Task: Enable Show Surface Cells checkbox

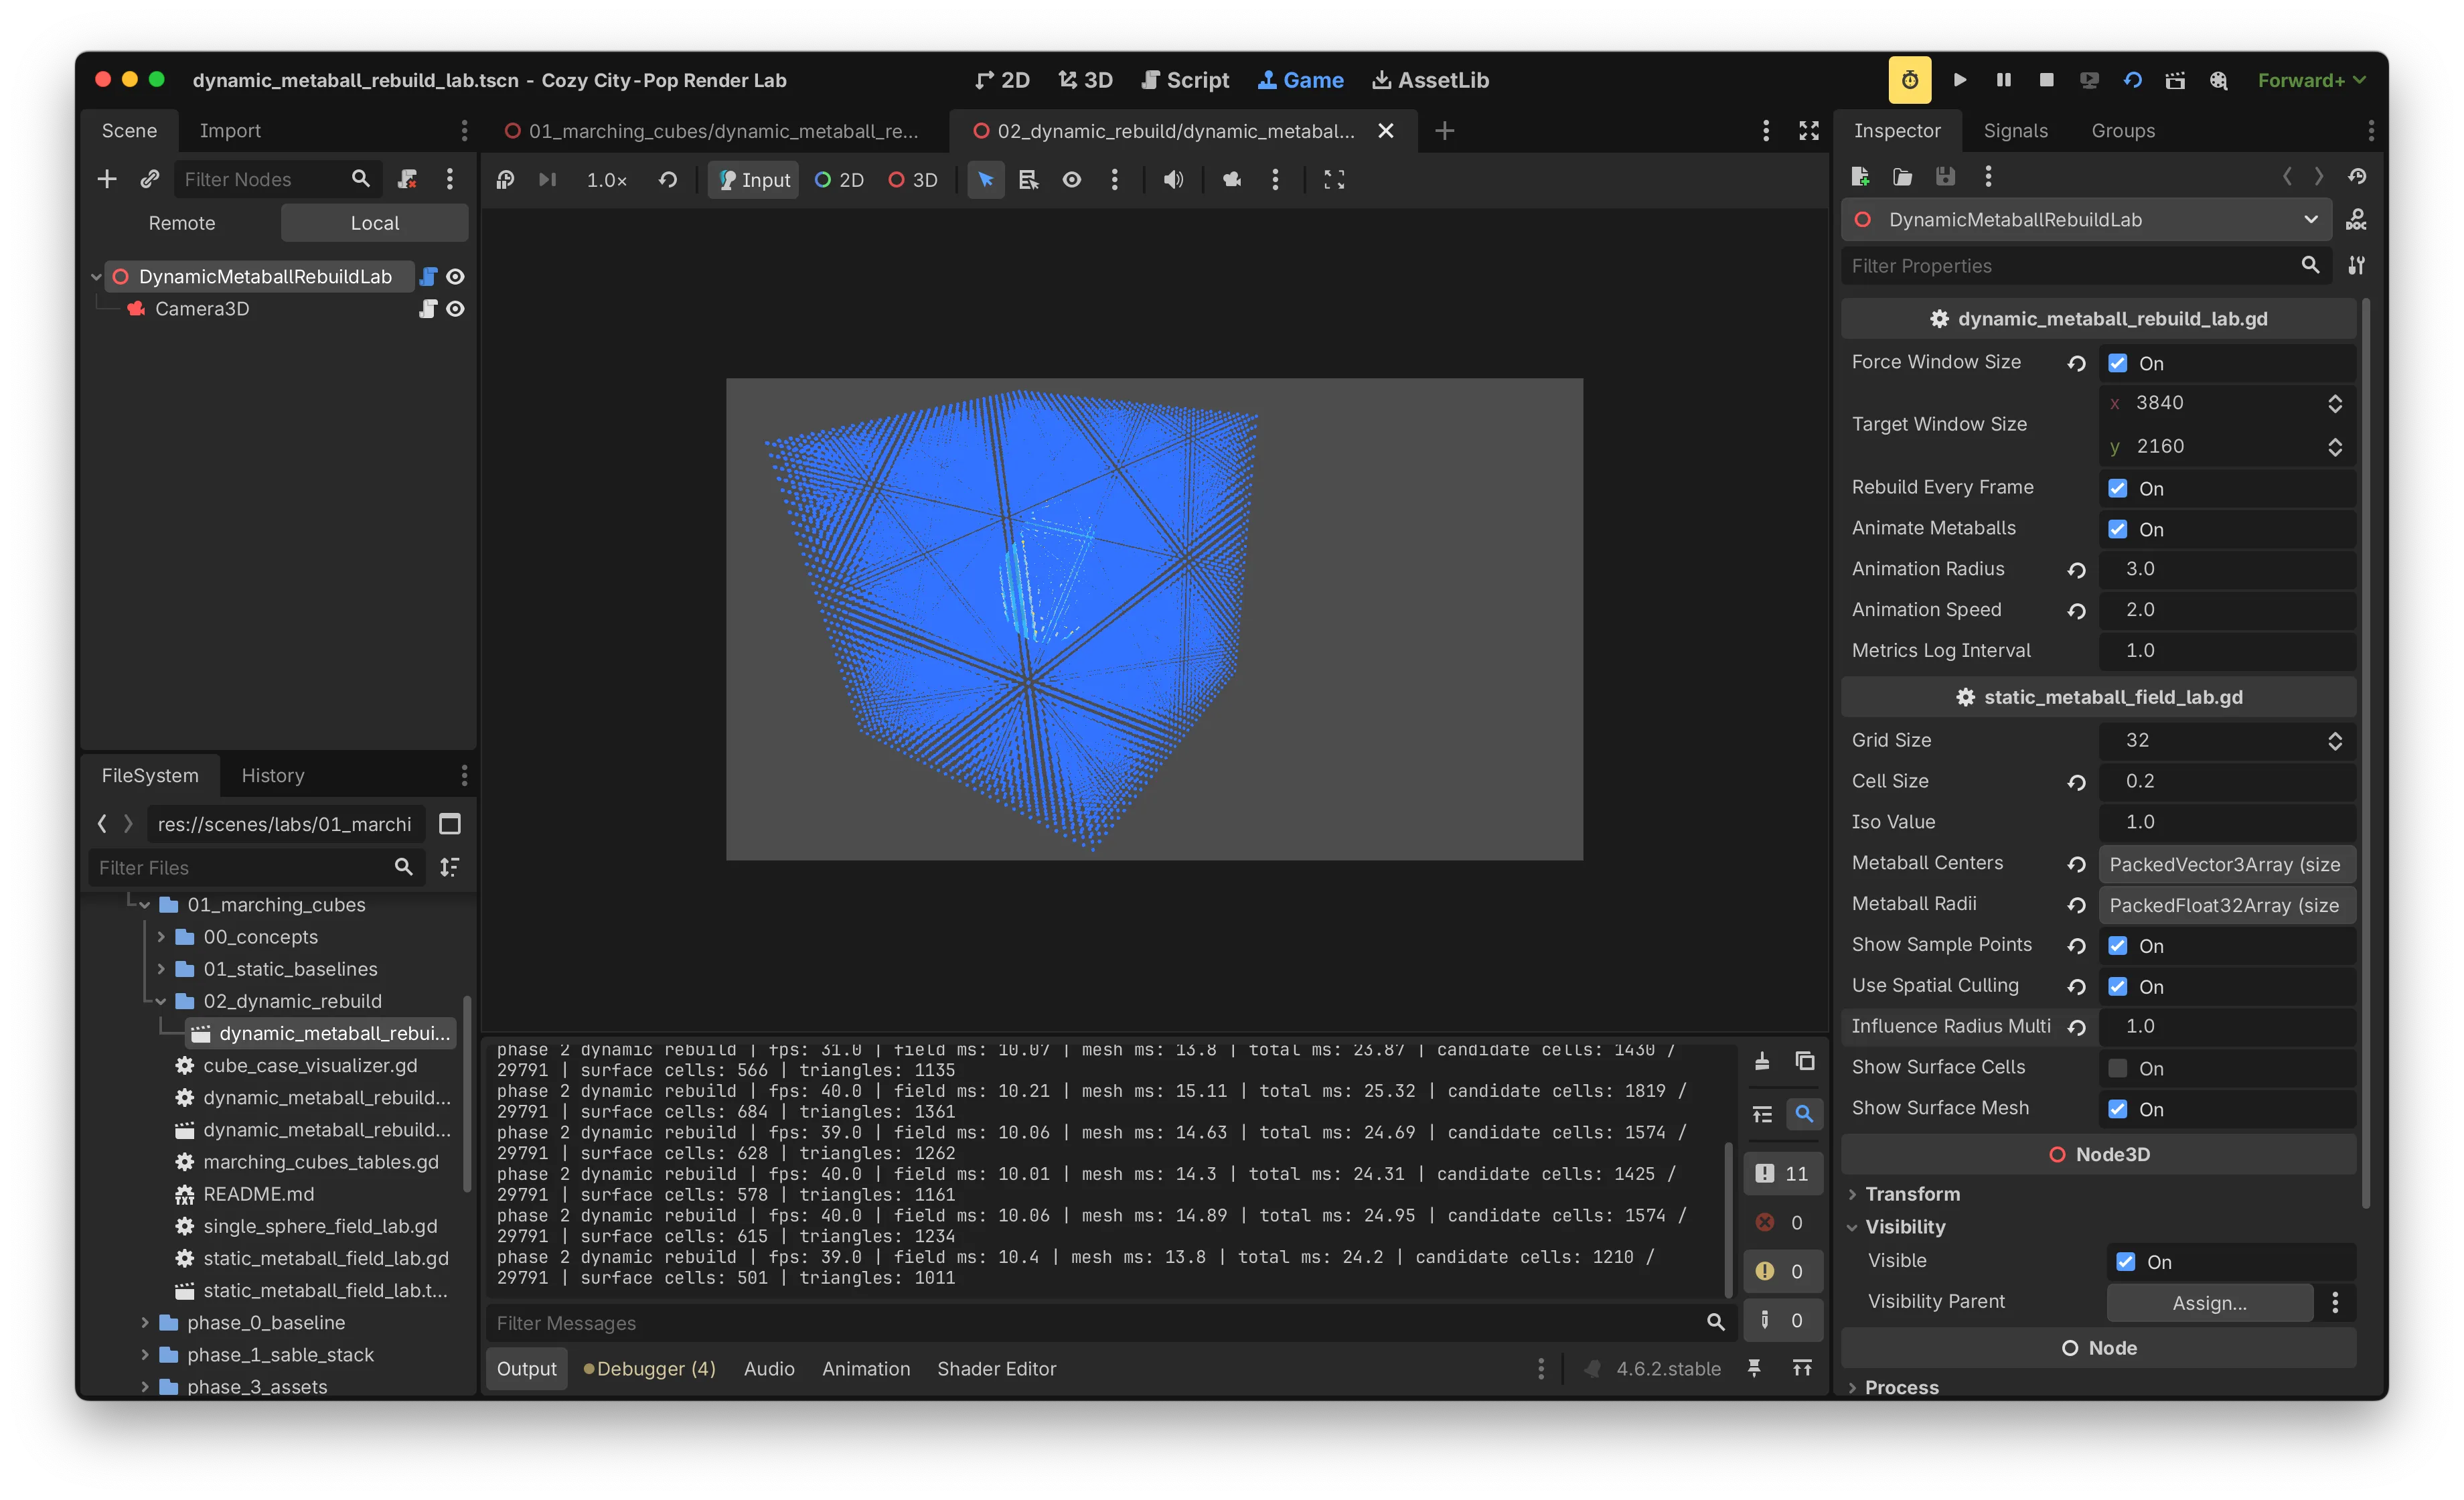Action: click(2117, 1068)
